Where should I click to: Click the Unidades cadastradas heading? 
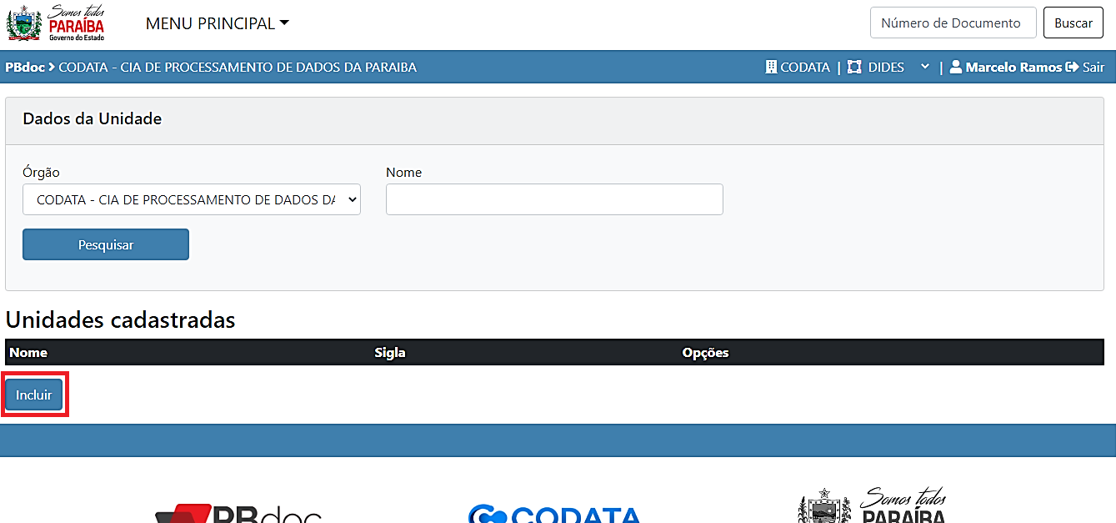[x=121, y=319]
